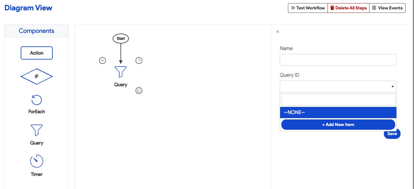
Task: Click the duplicate icon below the Query step
Action: (139, 90)
